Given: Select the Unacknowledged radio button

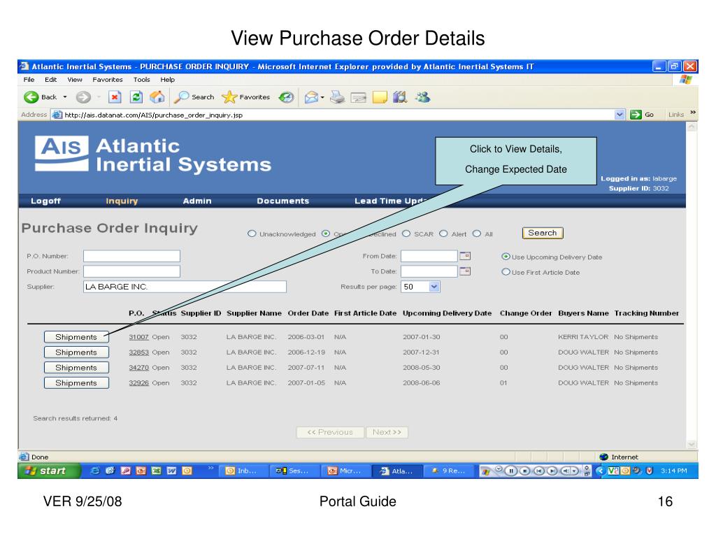Looking at the screenshot, I should point(252,234).
